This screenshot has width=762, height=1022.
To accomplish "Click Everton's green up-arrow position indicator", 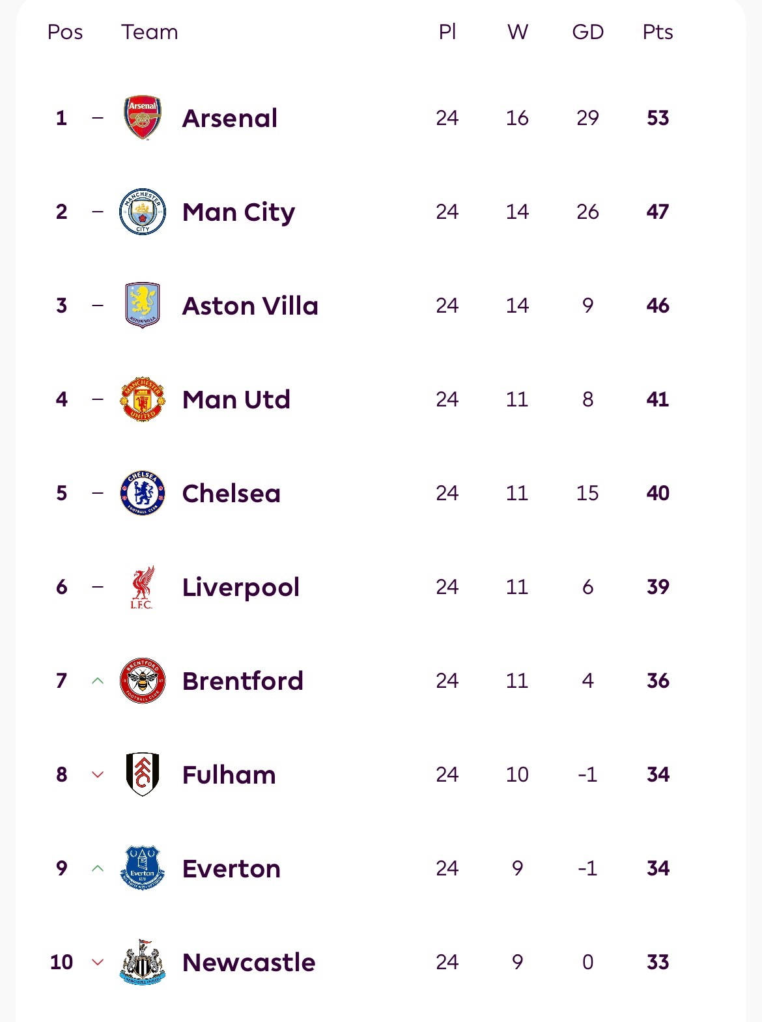I will tap(98, 868).
